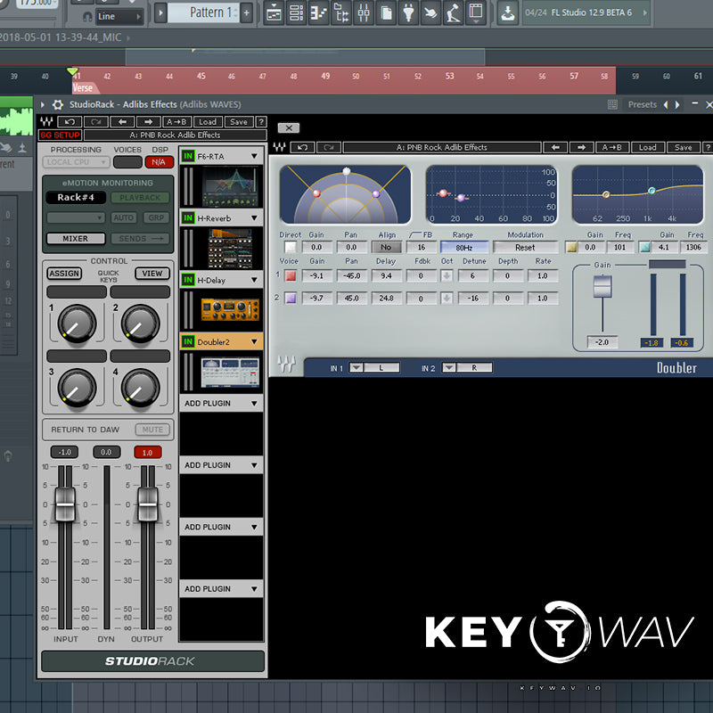Toggle the Align No button
713x713 pixels.
(x=386, y=247)
